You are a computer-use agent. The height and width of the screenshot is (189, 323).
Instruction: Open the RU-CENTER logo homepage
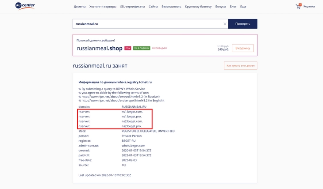point(25,6)
